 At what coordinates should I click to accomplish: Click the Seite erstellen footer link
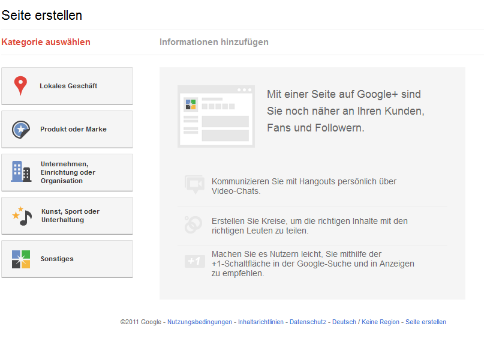tap(426, 322)
